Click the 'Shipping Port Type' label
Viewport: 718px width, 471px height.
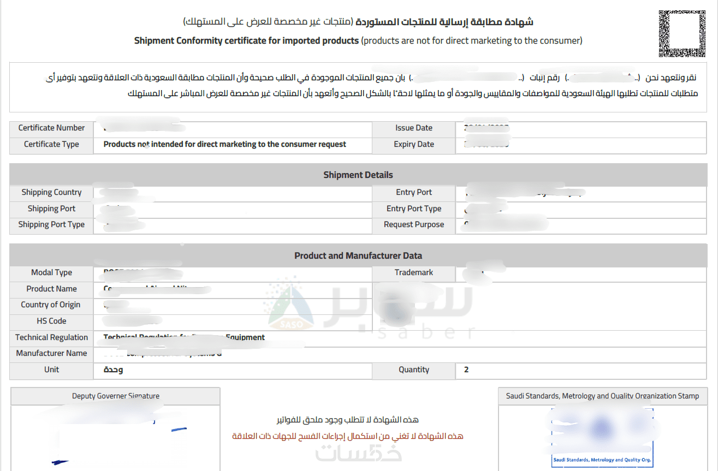[51, 224]
